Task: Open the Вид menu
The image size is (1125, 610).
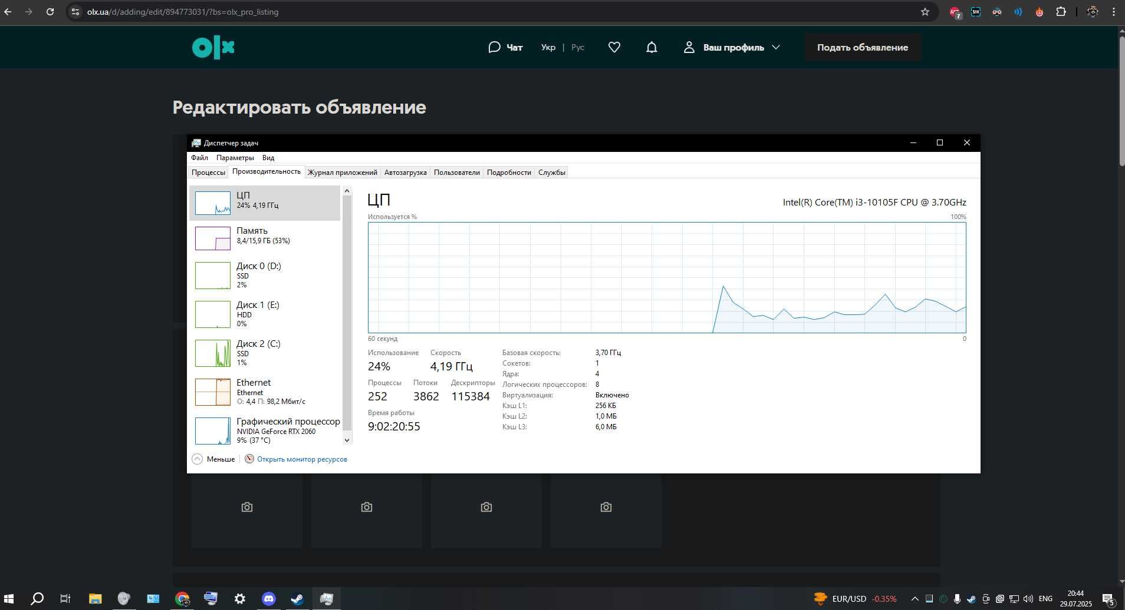Action: [x=268, y=158]
